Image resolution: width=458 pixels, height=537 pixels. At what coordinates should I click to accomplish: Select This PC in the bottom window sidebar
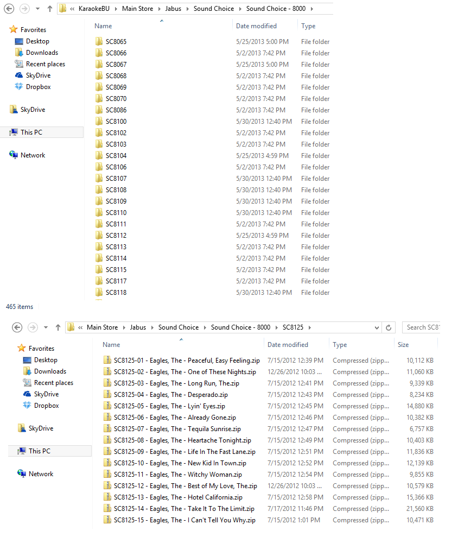39,451
